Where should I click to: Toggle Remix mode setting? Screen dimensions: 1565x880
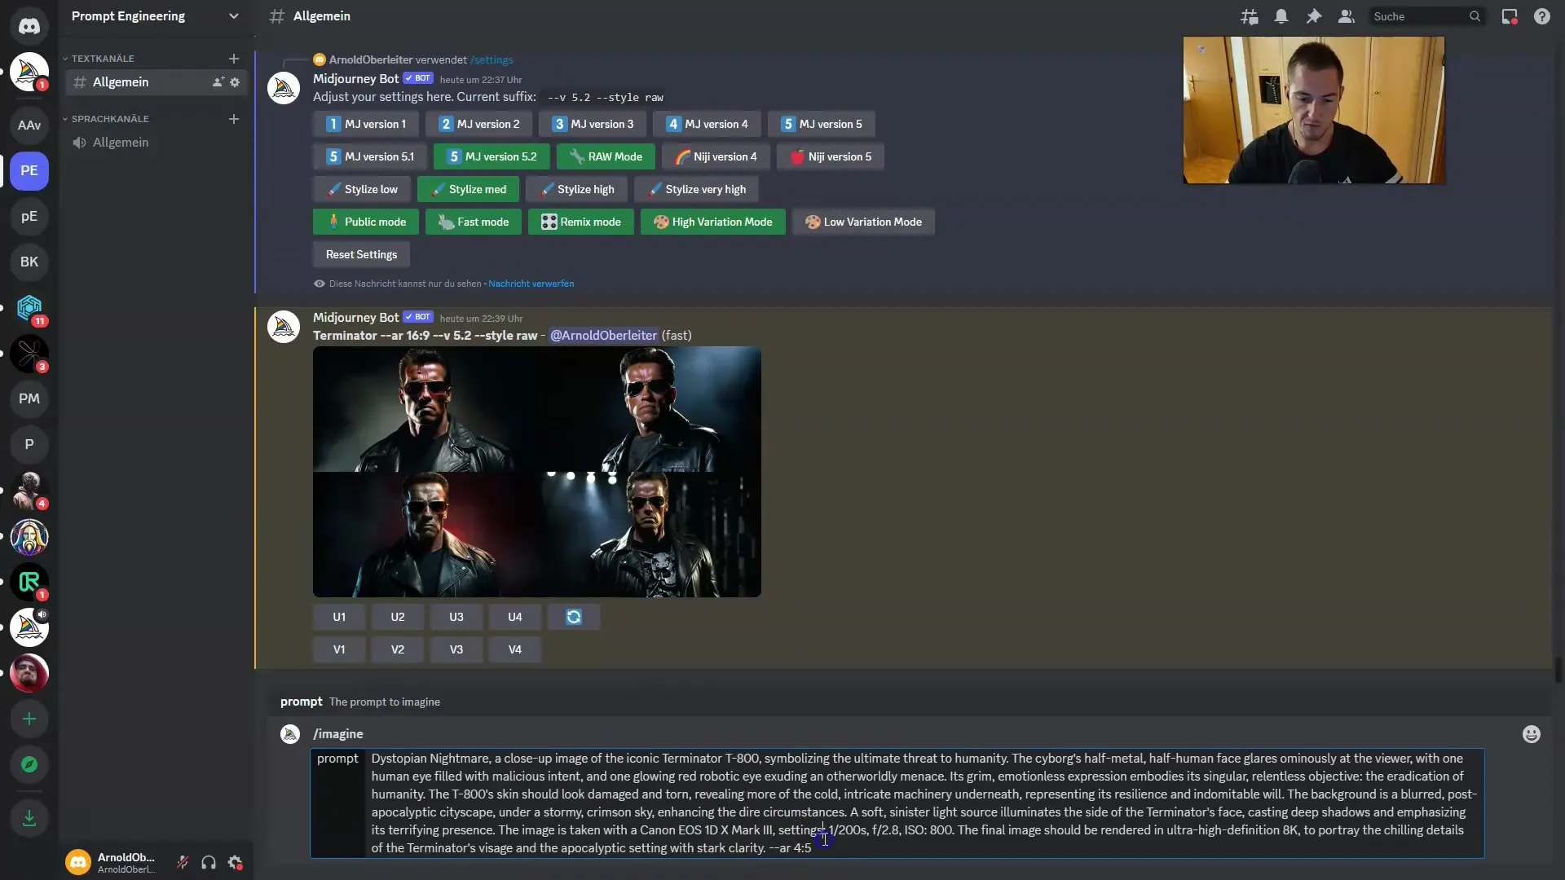coord(581,222)
